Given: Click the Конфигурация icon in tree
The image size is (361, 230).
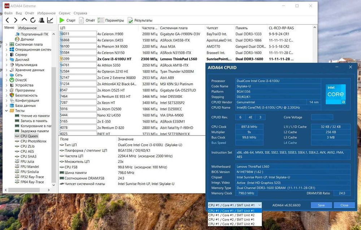Looking at the screenshot, I should tap(12, 100).
